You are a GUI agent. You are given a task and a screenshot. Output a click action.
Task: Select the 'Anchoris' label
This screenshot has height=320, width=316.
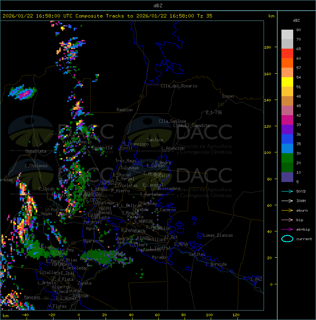(x=89, y=259)
